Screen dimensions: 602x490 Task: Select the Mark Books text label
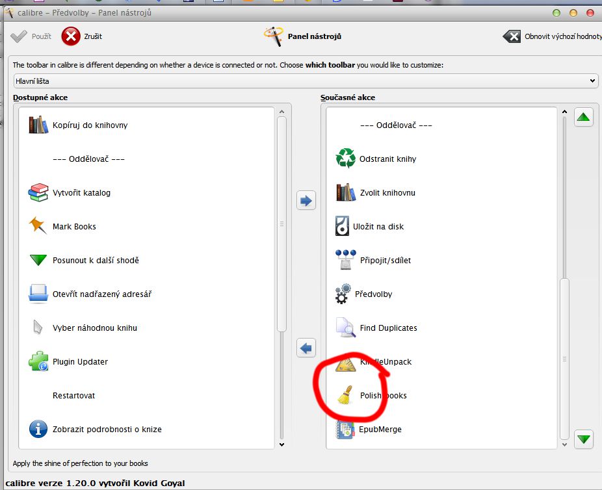point(75,226)
